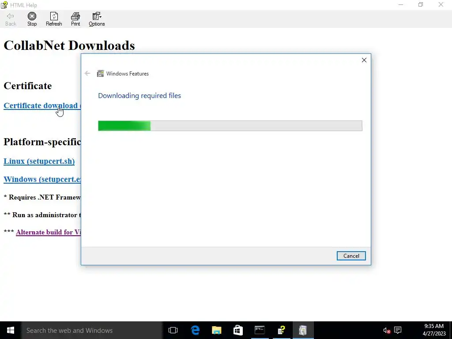The width and height of the screenshot is (452, 339).
Task: Click the Downloading required files text
Action: point(139,96)
